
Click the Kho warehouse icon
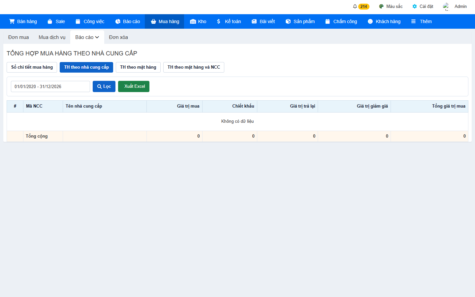(193, 21)
